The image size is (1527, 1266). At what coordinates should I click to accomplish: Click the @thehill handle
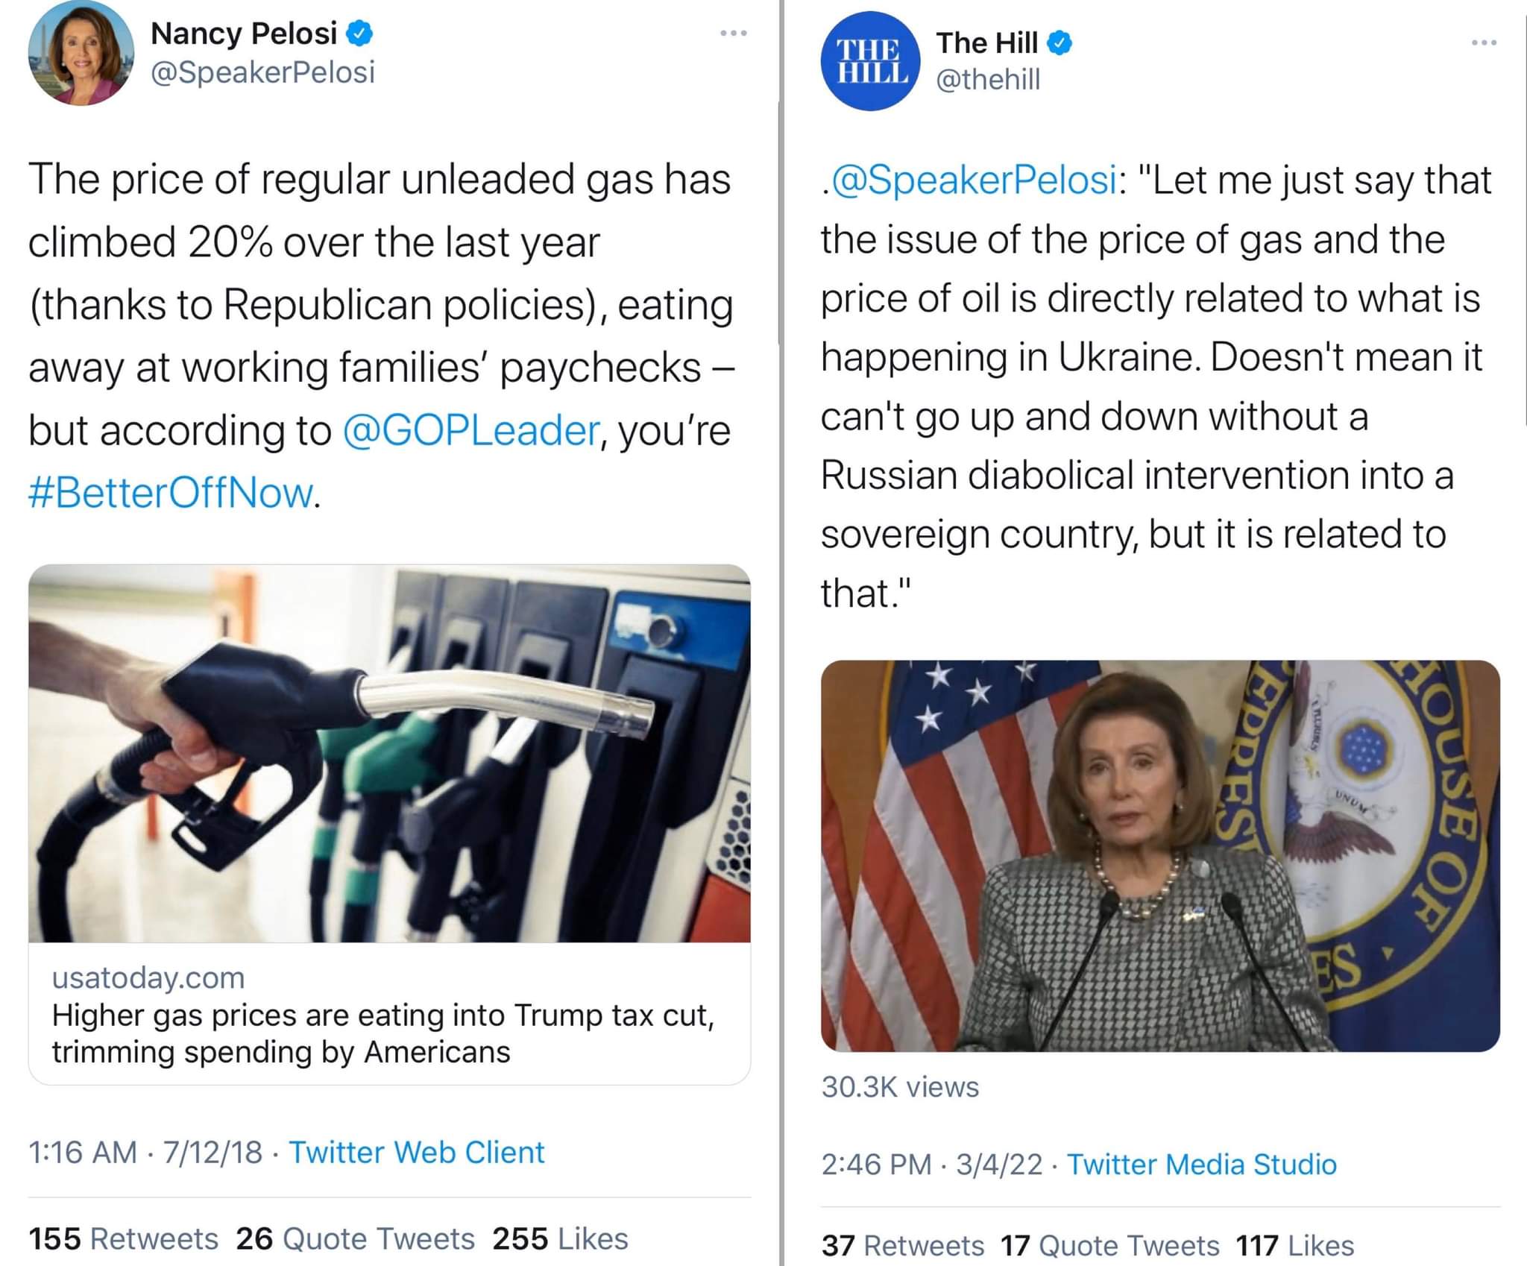(x=988, y=79)
